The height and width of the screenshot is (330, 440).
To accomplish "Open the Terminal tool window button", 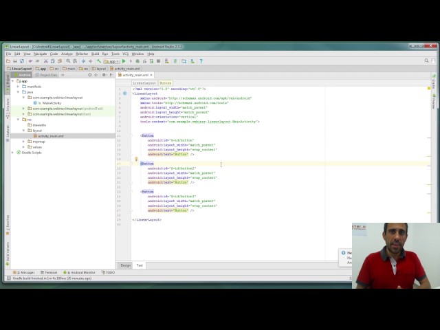I will point(49,272).
